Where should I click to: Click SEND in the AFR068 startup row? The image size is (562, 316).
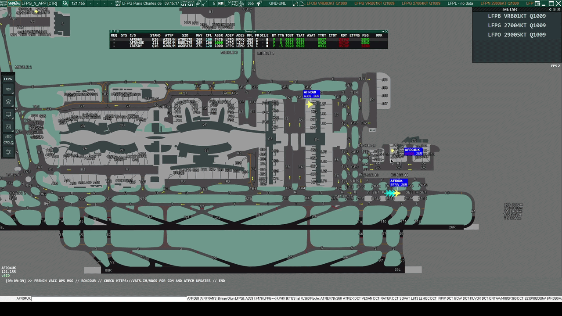(365, 39)
